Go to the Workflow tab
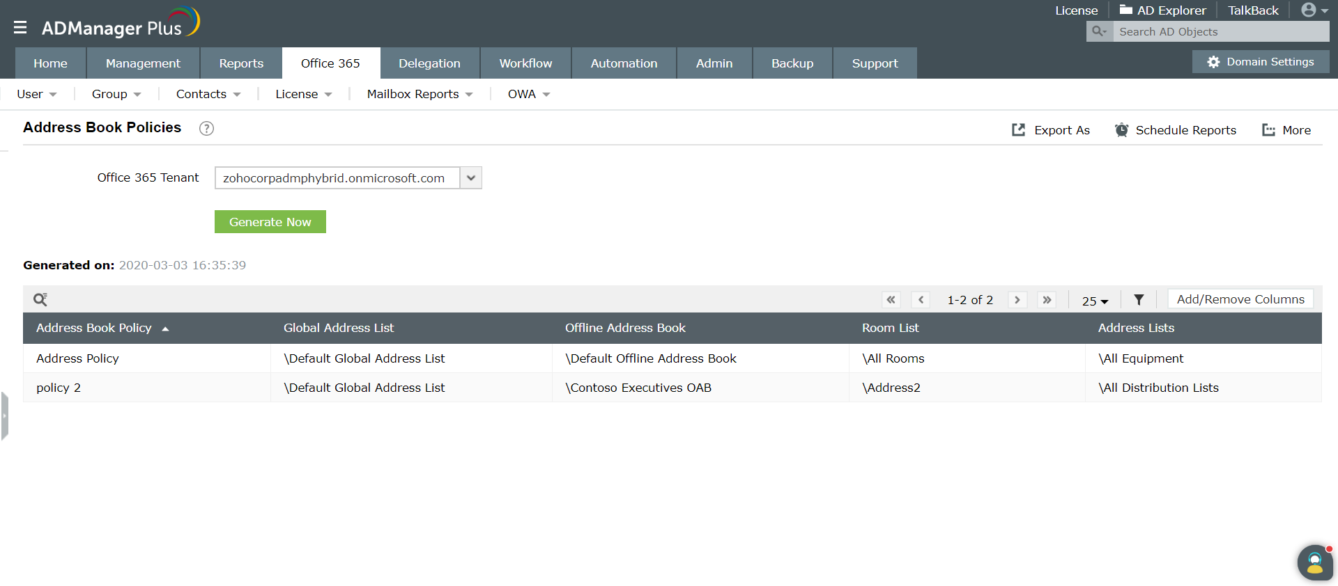 tap(525, 63)
